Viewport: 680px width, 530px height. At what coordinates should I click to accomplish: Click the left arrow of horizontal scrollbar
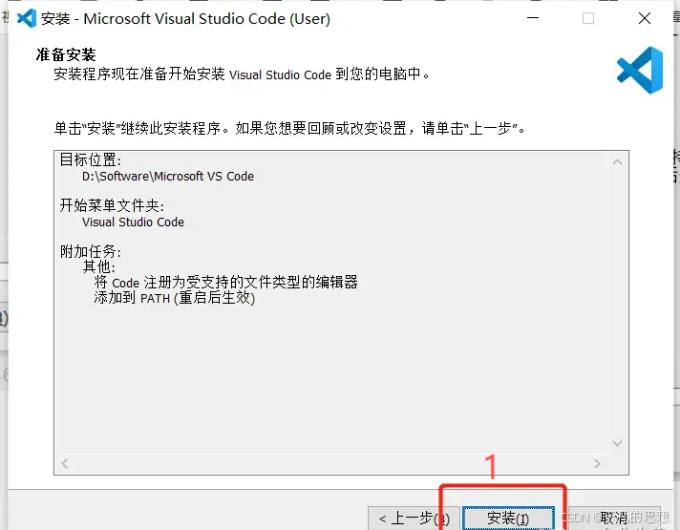point(65,464)
